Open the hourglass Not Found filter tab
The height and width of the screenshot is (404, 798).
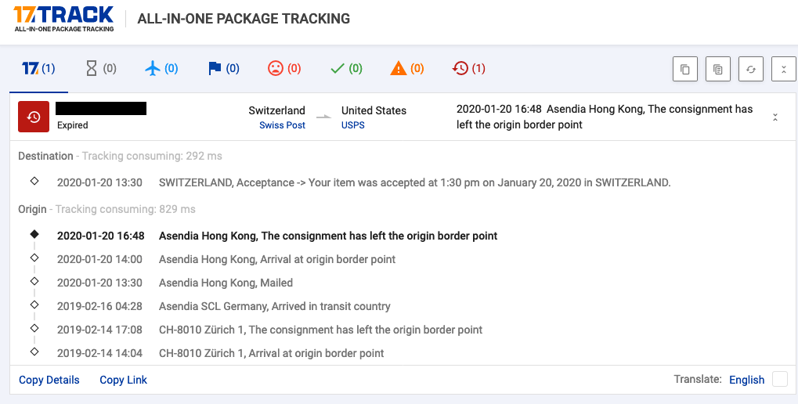coord(100,69)
